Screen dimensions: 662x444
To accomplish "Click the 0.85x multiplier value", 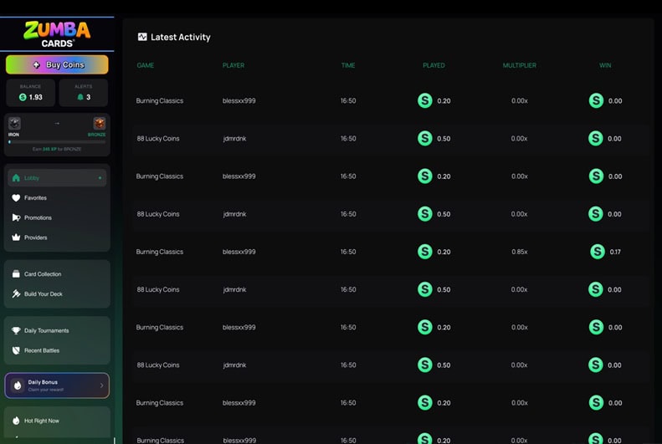I will click(520, 252).
